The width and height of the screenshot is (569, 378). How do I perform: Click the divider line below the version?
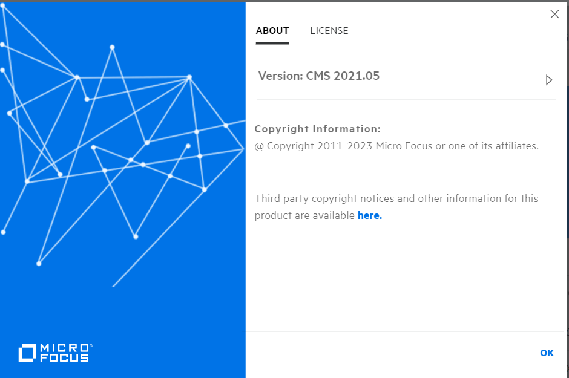click(406, 99)
